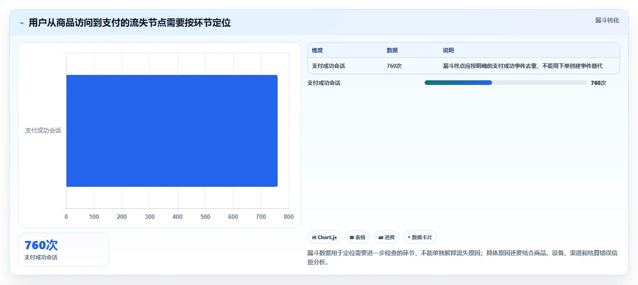Click the 100 tick on the chart x-axis
Viewport: 638px width, 285px height.
coord(94,217)
